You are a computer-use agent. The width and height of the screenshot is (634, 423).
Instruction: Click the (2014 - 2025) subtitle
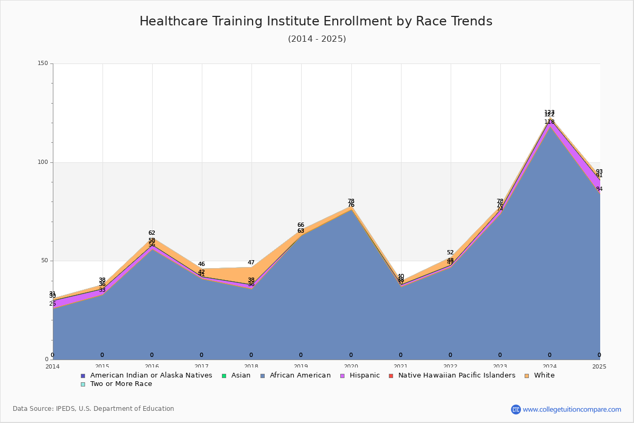317,39
